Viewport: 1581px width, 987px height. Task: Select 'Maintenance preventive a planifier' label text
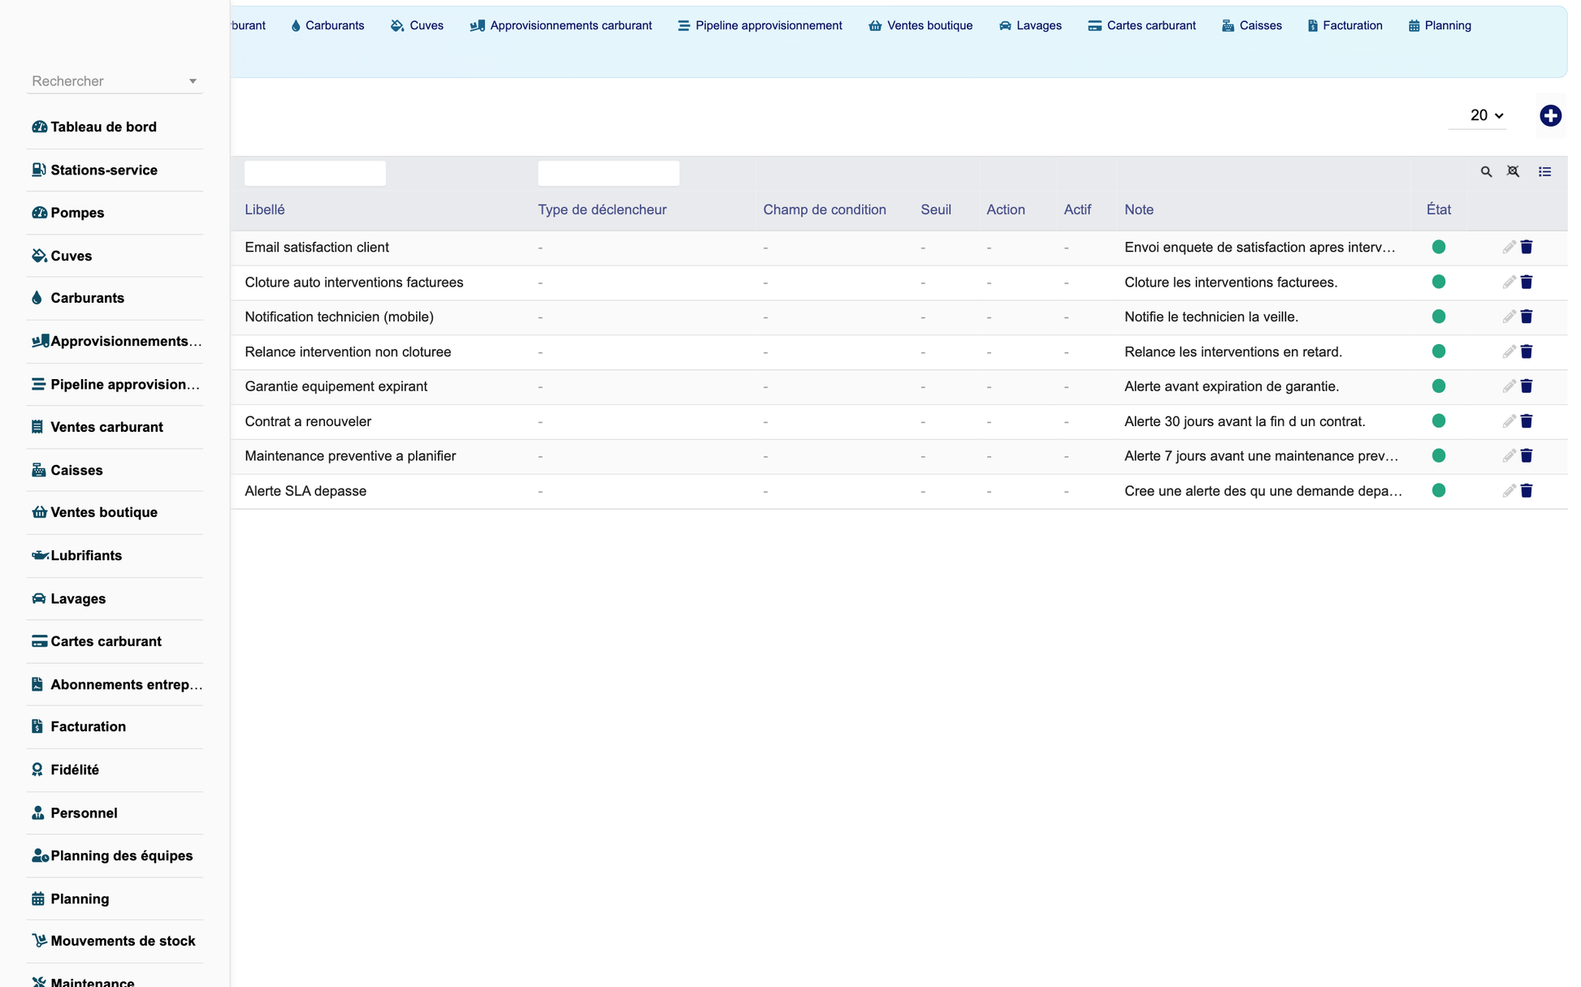coord(350,456)
